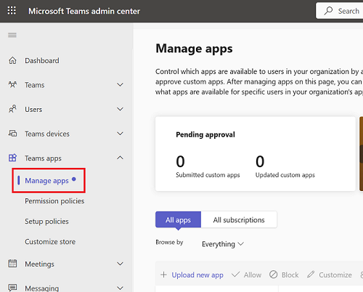Click the Messaging chat bubble icon
This screenshot has height=292, width=363.
coord(12,288)
